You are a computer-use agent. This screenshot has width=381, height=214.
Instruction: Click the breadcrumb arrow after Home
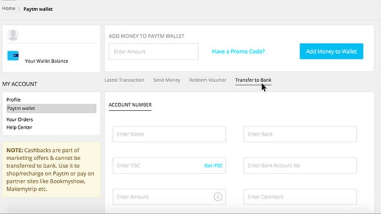19,9
